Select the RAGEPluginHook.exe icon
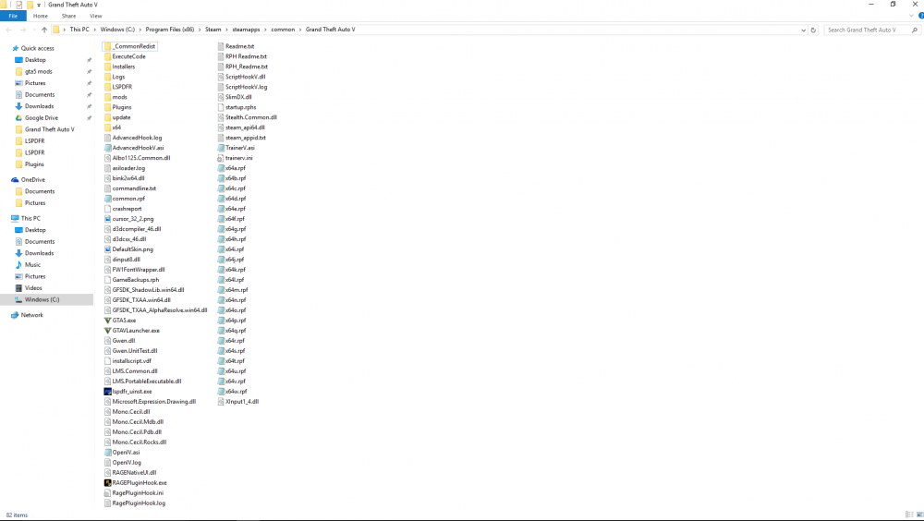Screen dimensions: 924x521 click(x=107, y=483)
